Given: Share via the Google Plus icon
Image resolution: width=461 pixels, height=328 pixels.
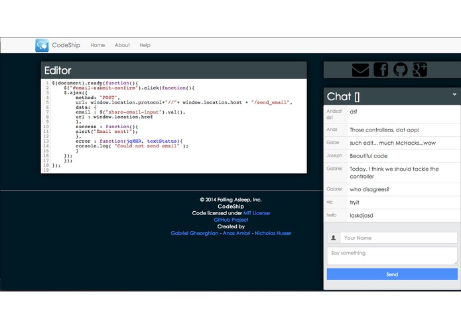Looking at the screenshot, I should point(420,70).
